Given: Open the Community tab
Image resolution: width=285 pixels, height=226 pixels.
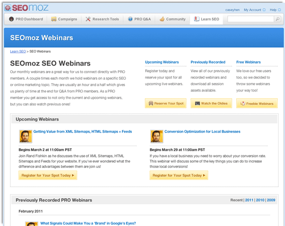Looking at the screenshot, I should (x=173, y=19).
